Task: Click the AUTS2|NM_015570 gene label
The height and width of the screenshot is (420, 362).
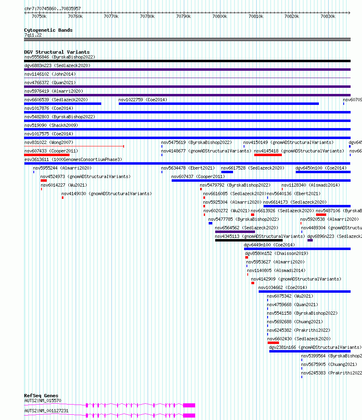Action: click(x=43, y=401)
